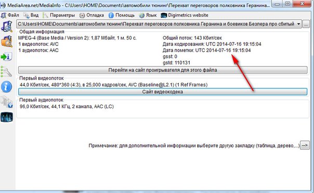Open the Параметры menu
Image resolution: width=314 pixels, height=193 pixels.
click(59, 15)
